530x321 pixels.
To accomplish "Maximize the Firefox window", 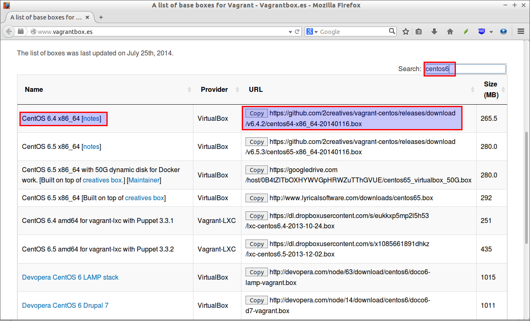I will pos(515,5).
